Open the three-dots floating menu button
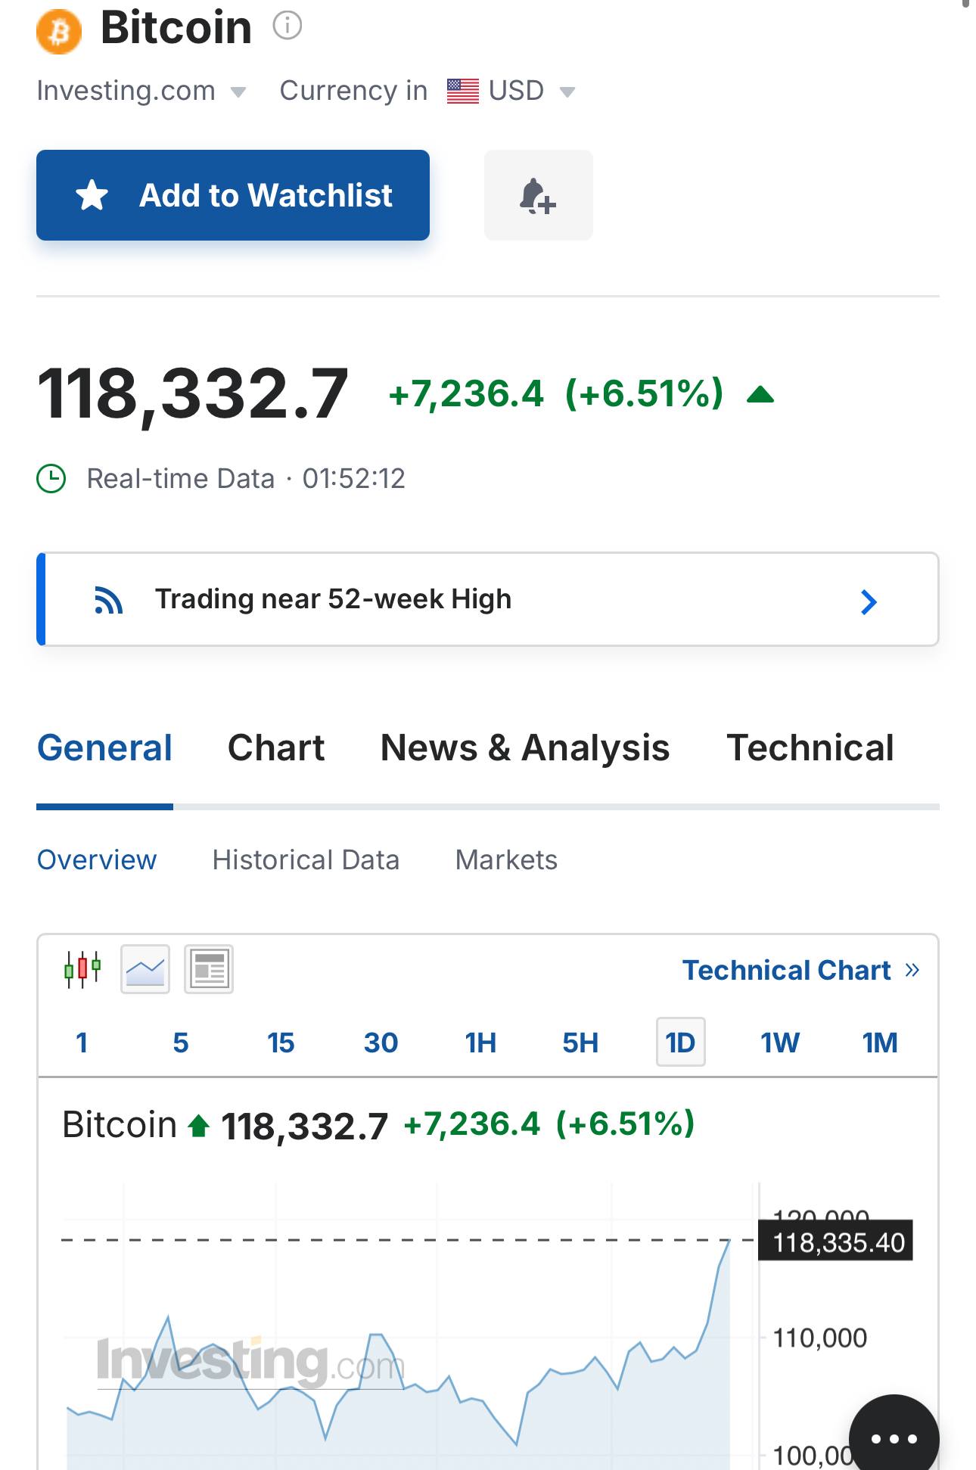 click(894, 1437)
